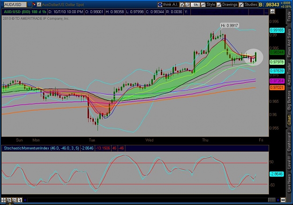The width and height of the screenshot is (293, 205).
Task: Click the Hi: 0.9917 price bubble
Action: click(x=229, y=25)
